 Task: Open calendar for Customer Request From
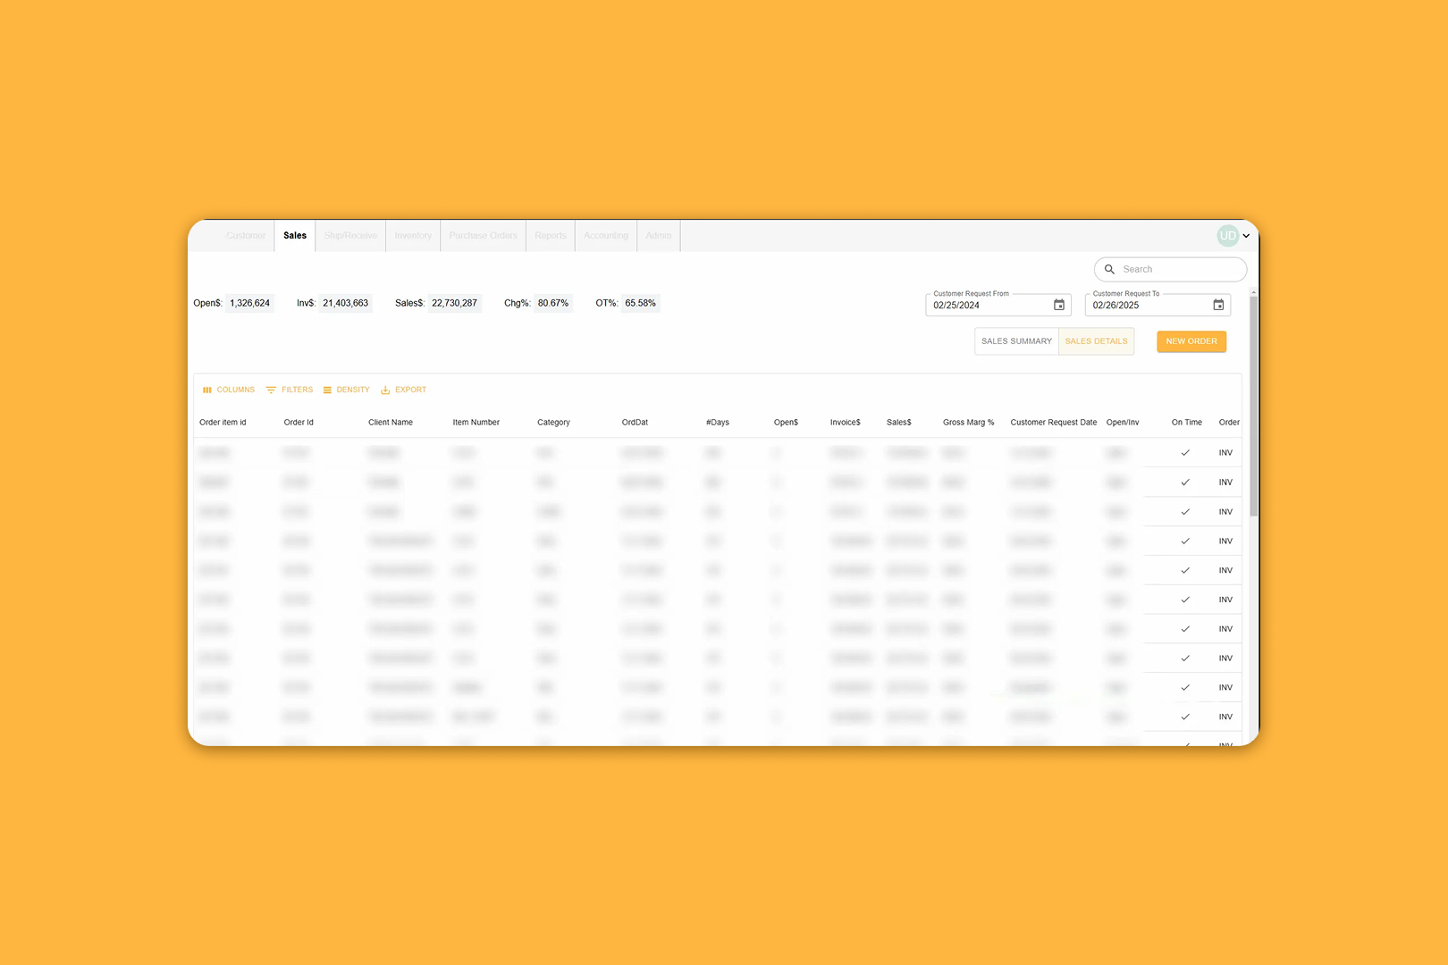(1059, 305)
